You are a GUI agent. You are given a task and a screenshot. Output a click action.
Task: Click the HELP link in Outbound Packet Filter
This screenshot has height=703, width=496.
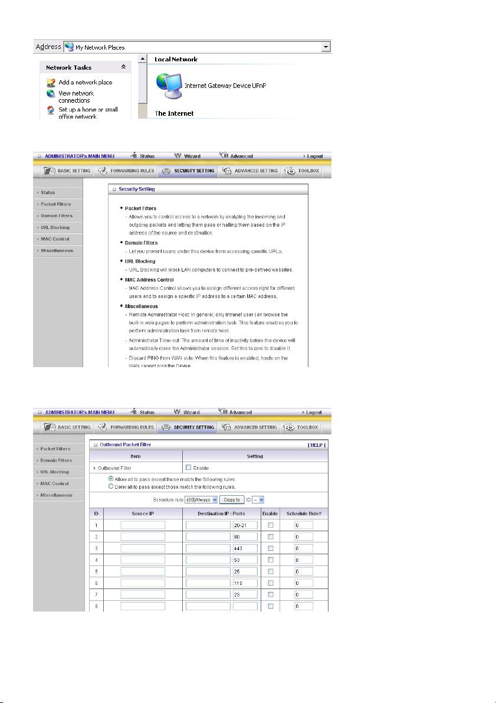[x=316, y=444]
